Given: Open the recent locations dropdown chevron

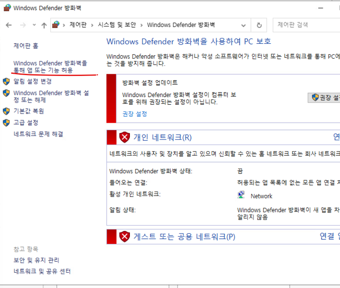Looking at the screenshot, I should 34,25.
